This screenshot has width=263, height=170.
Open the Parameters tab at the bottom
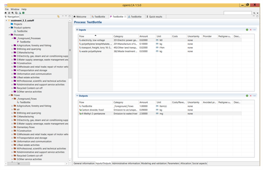174,163
